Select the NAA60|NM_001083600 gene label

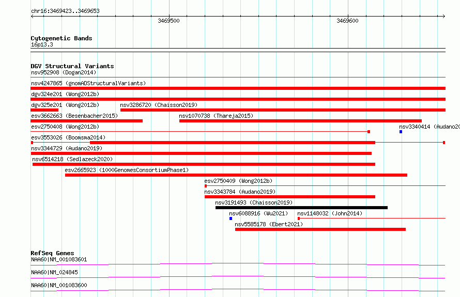pos(59,285)
